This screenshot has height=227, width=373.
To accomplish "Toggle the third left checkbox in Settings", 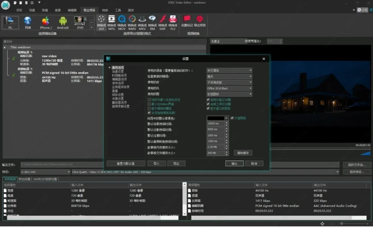I will coord(149,108).
